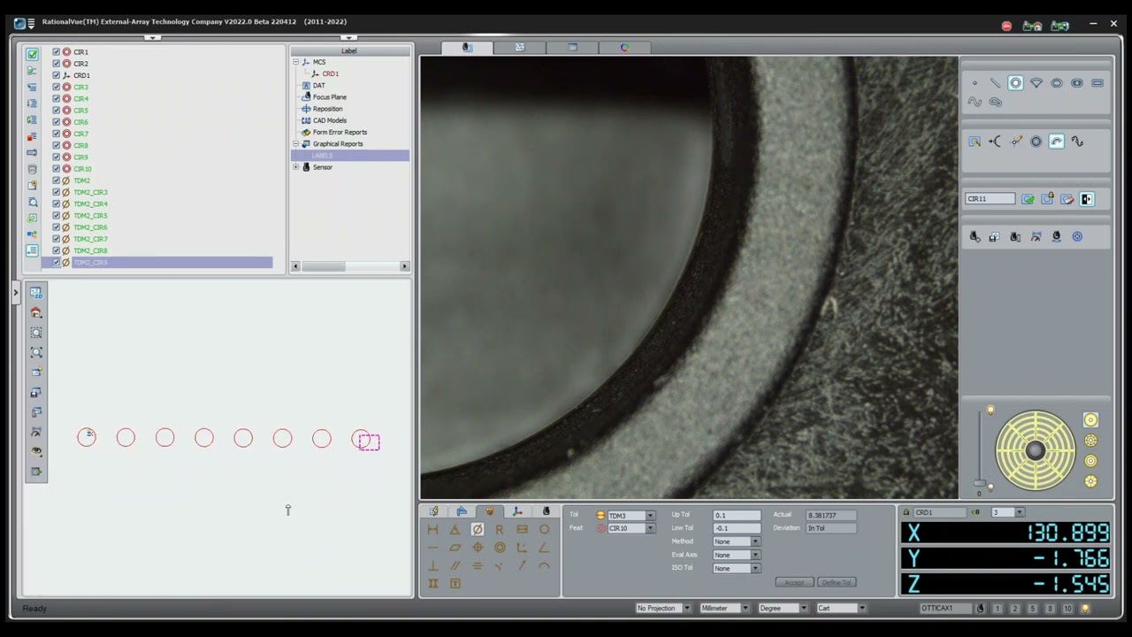Toggle the TDM2_CIR7 checkbox
The height and width of the screenshot is (637, 1132).
pyautogui.click(x=57, y=239)
